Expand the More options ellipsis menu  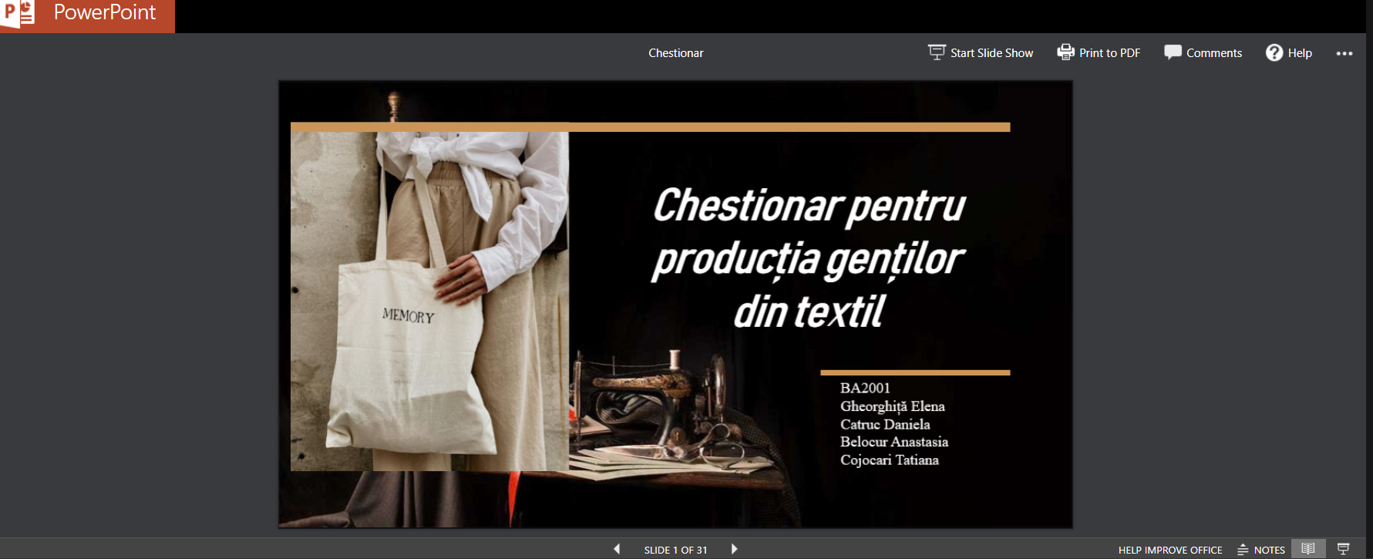[1344, 53]
